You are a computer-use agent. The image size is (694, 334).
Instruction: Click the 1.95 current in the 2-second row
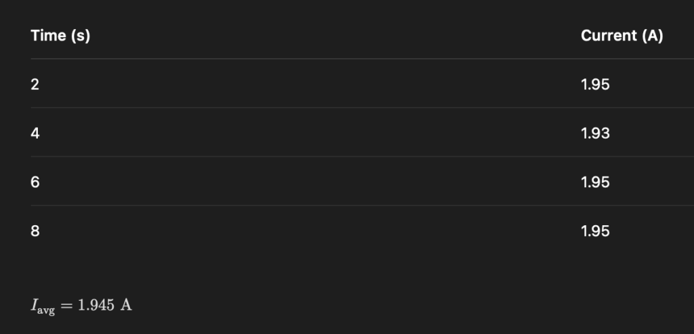point(595,85)
